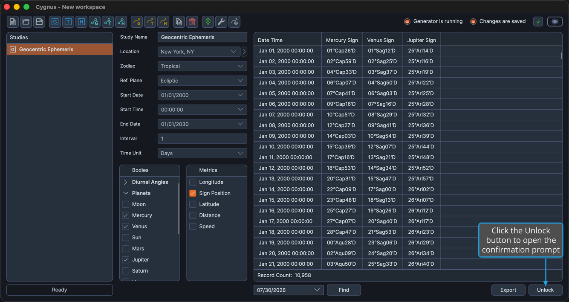
Task: Click the Changes are saved indicator light
Action: click(473, 21)
